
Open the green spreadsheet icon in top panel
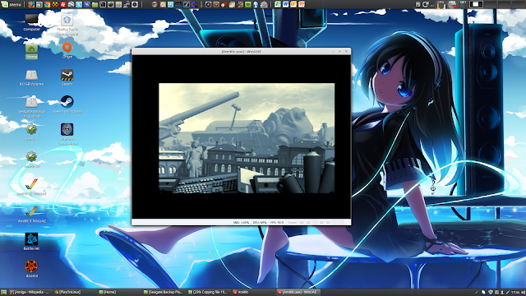click(x=278, y=4)
